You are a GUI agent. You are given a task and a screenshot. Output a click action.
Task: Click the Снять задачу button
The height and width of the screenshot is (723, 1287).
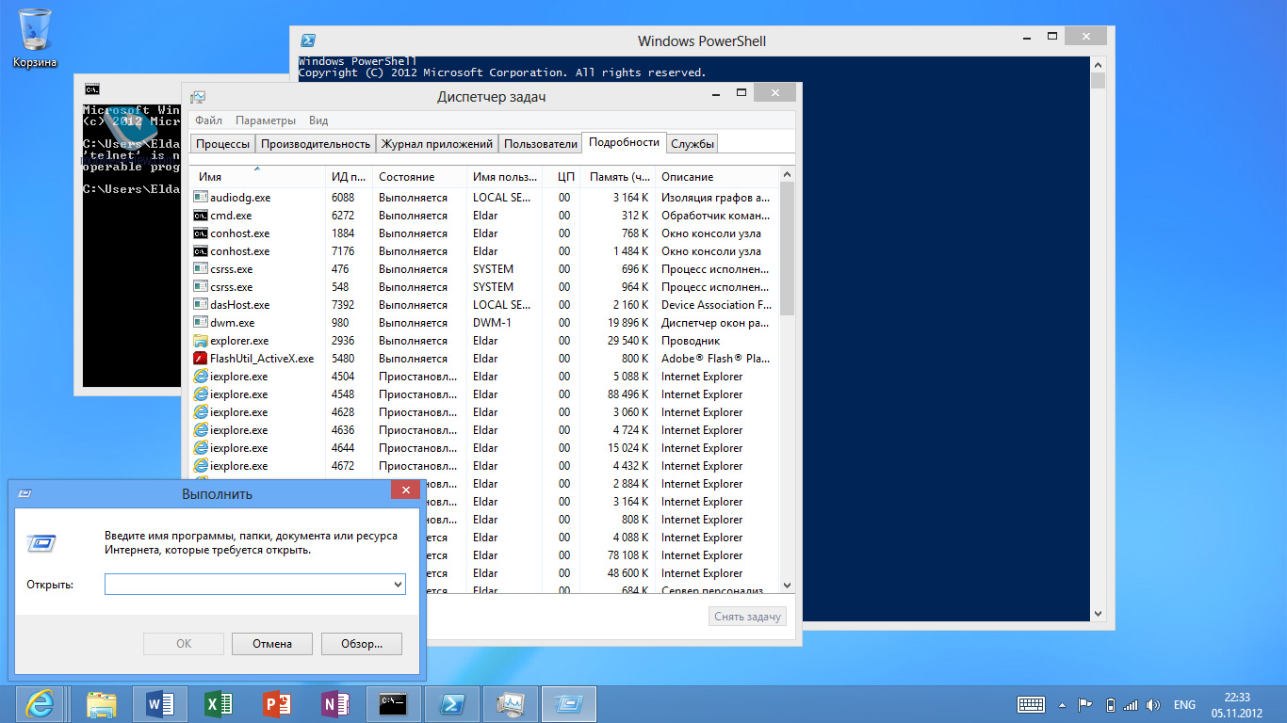(748, 617)
